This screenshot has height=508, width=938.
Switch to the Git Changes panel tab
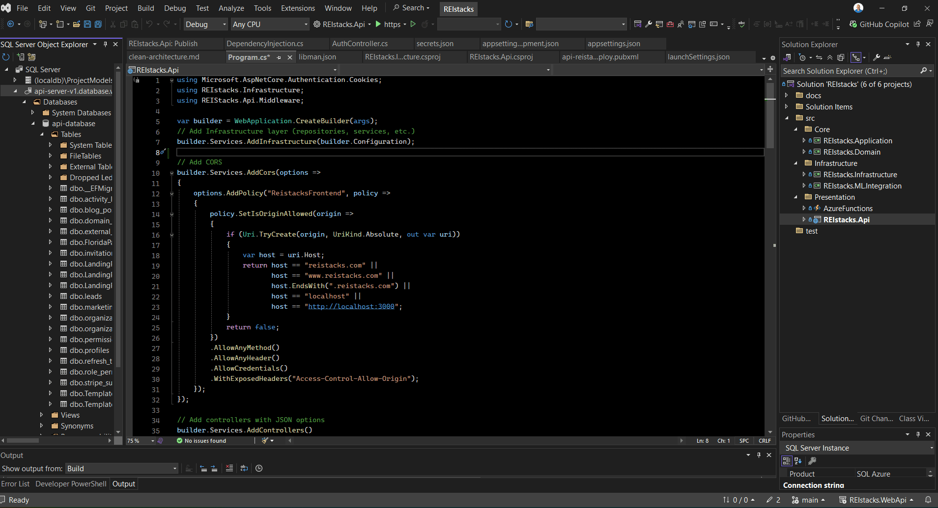(877, 419)
